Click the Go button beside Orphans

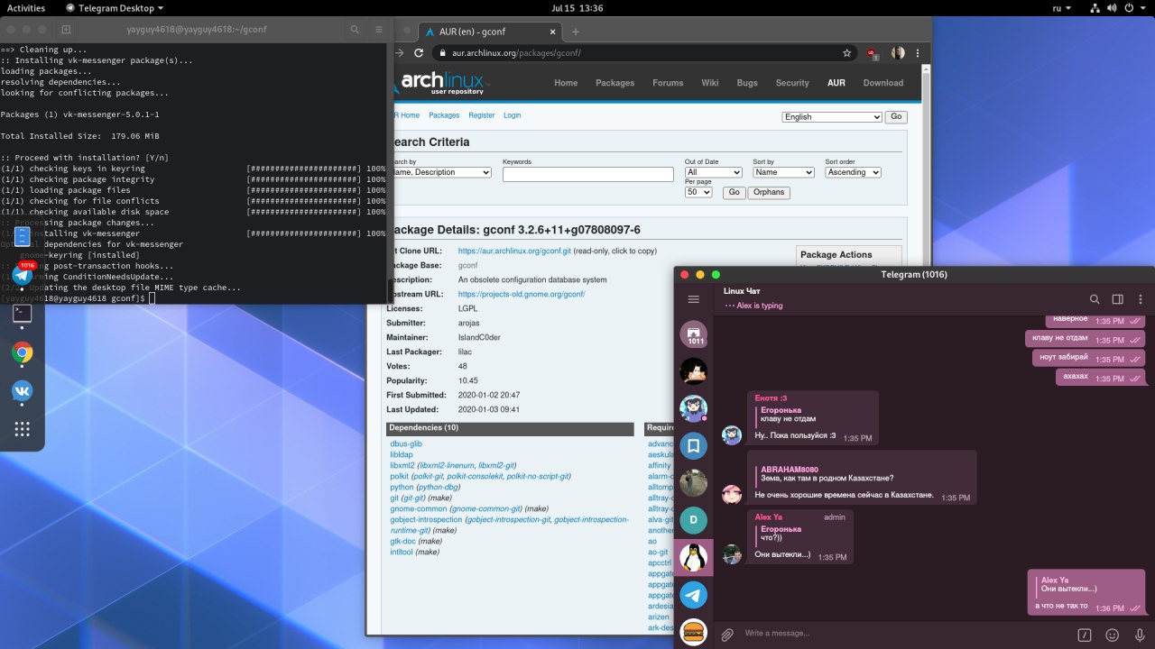point(734,193)
